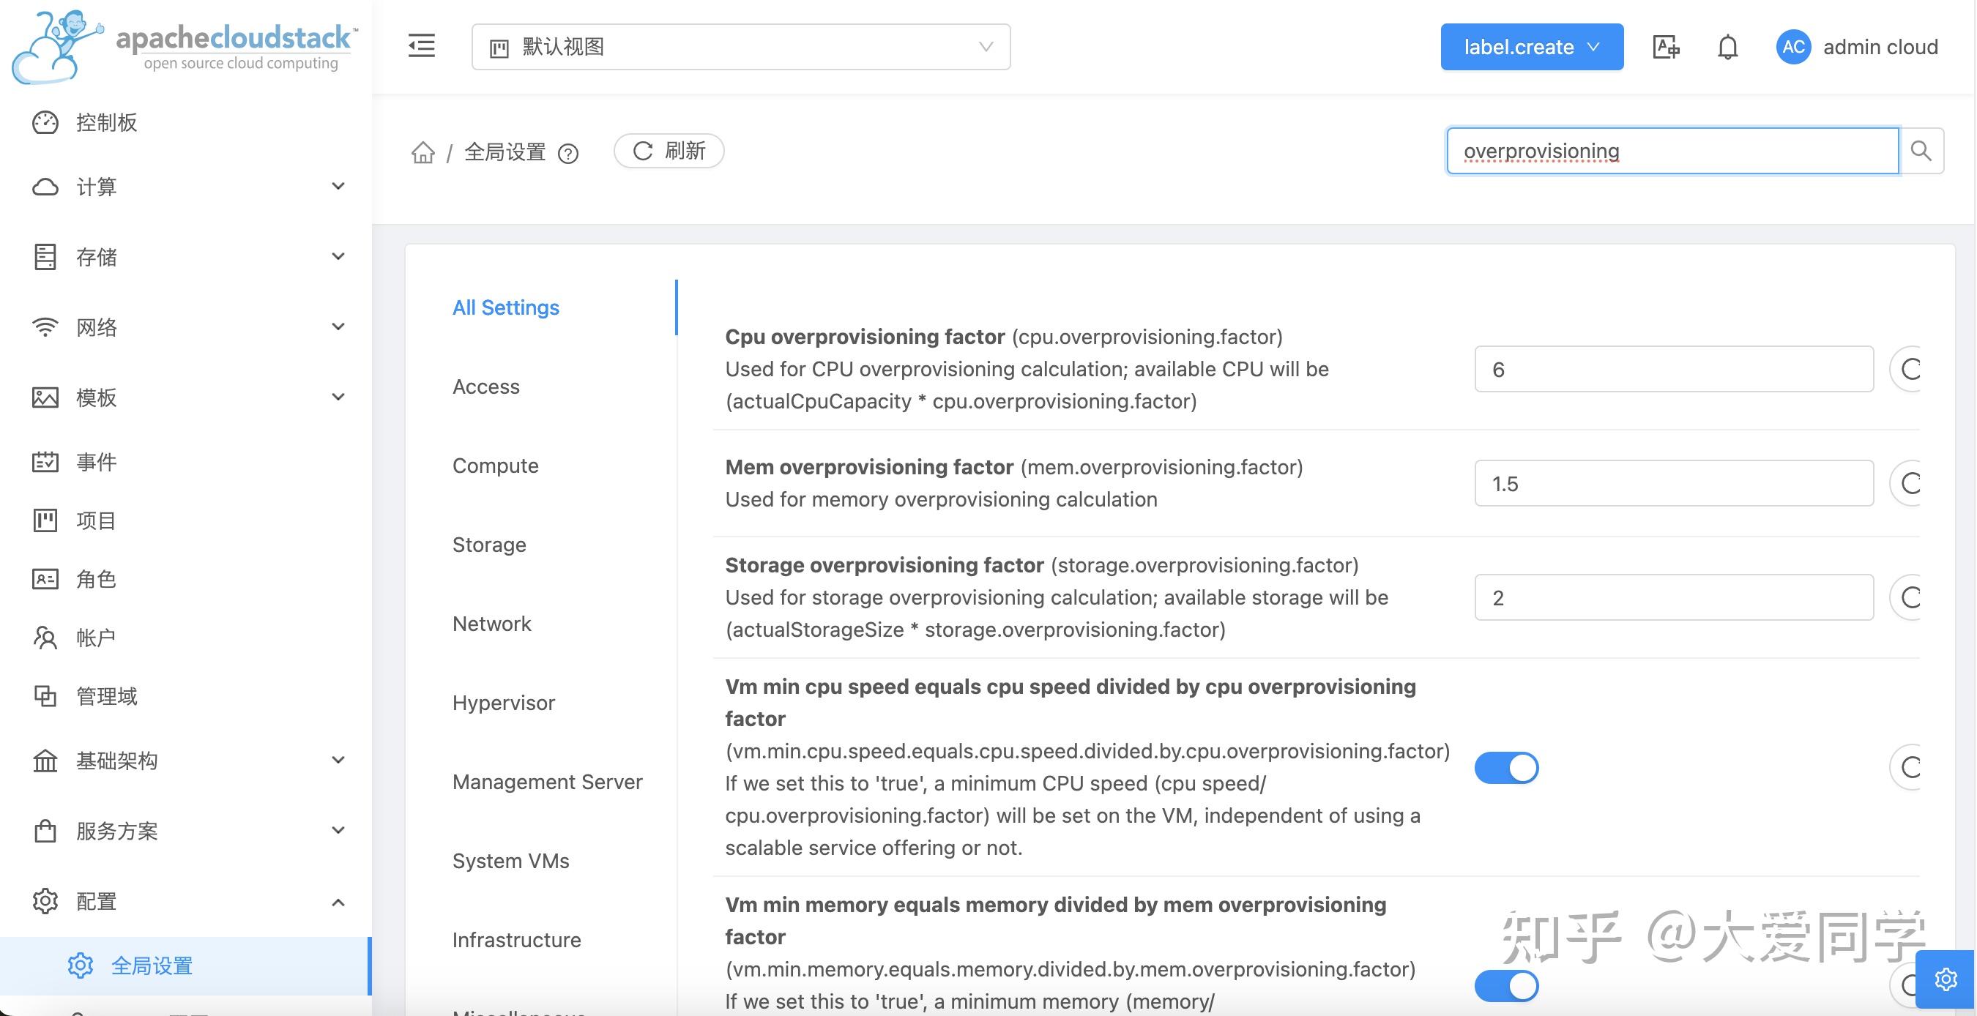Collapse the sidebar with the hamburger icon
1977x1016 pixels.
pyautogui.click(x=421, y=46)
